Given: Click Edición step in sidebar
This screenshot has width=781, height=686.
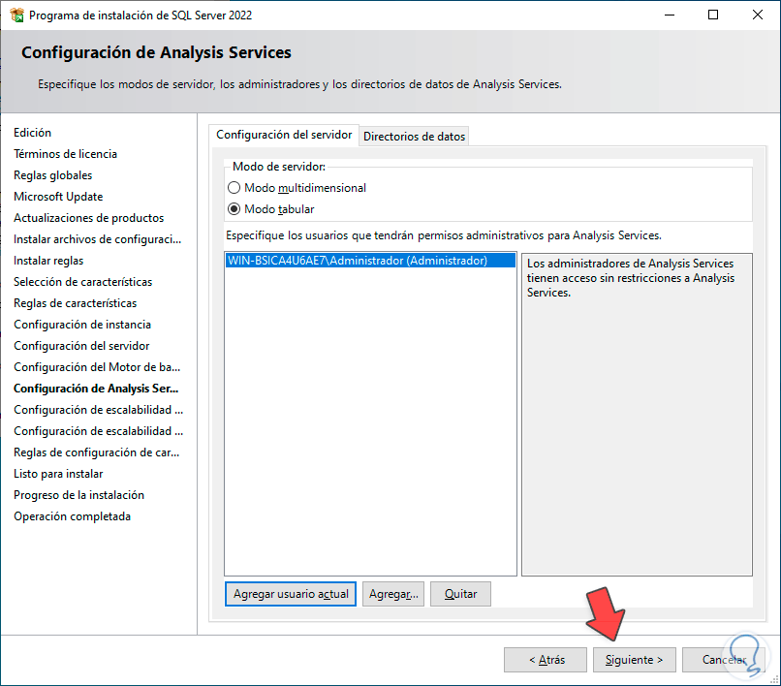Looking at the screenshot, I should click(x=32, y=133).
